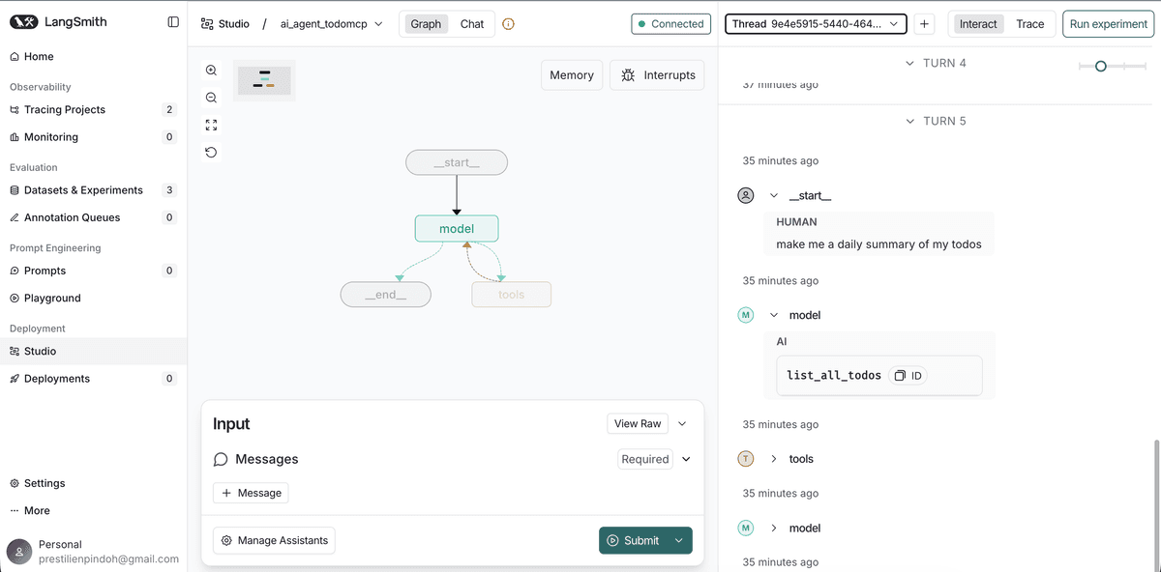The image size is (1161, 572).
Task: Click the human avatar icon beside __start__
Action: coord(745,195)
